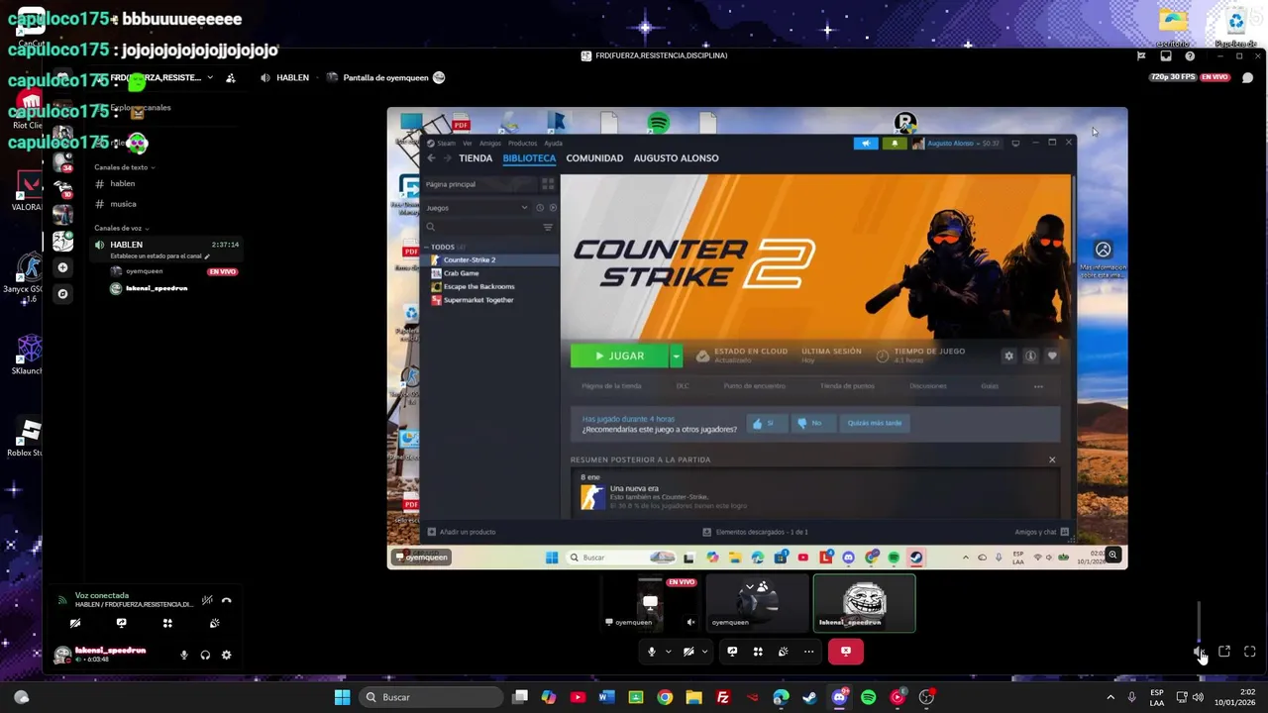Image resolution: width=1268 pixels, height=713 pixels.
Task: Open soundboard in bottom call bar
Action: 784,652
